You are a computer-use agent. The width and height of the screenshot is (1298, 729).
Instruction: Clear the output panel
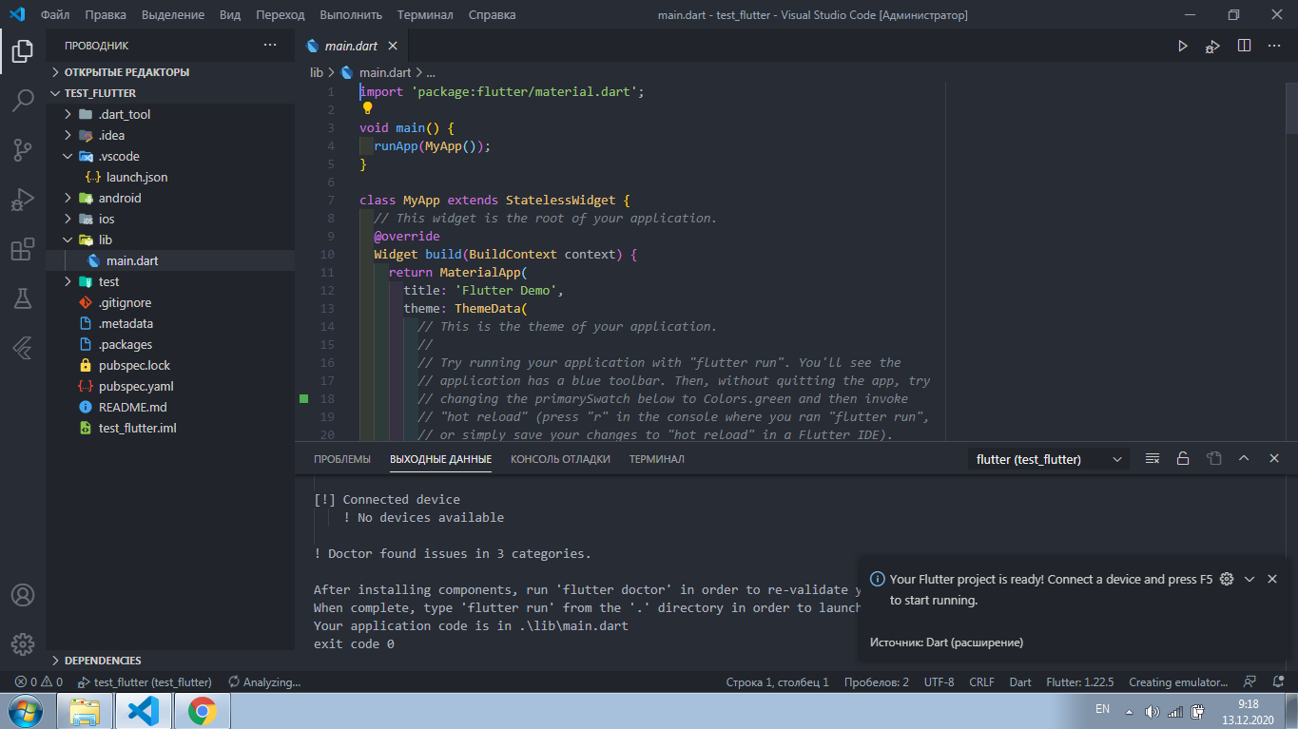coord(1153,458)
